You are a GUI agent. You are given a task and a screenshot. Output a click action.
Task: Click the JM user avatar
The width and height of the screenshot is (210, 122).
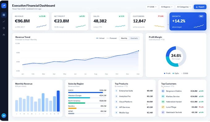click(4, 116)
